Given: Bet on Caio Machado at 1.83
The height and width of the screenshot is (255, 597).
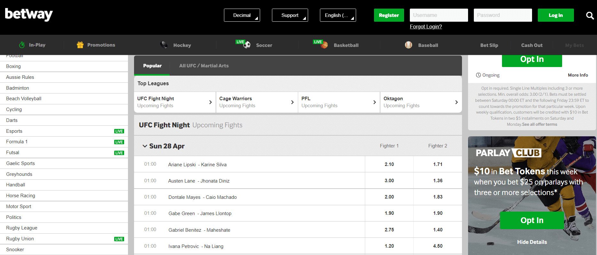Looking at the screenshot, I should 438,197.
